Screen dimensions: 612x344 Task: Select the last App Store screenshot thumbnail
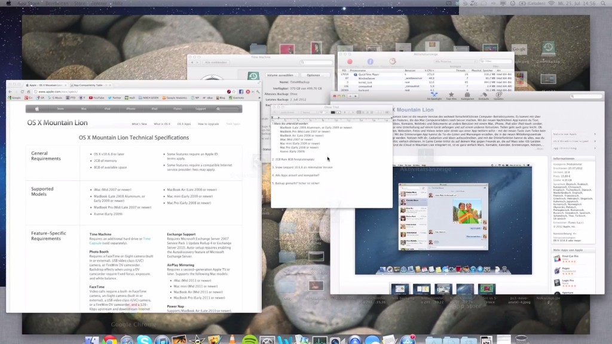(486, 289)
